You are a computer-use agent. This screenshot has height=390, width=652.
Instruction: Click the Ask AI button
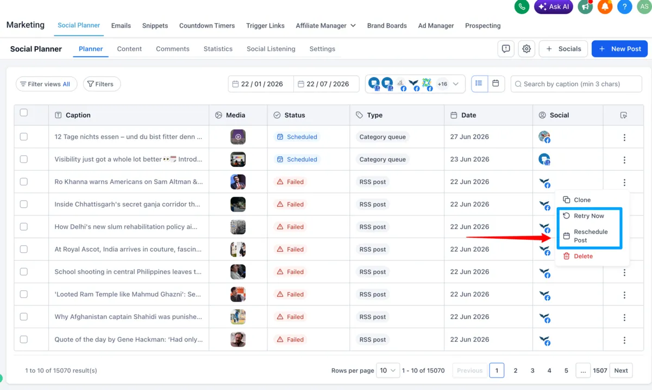[x=554, y=7]
